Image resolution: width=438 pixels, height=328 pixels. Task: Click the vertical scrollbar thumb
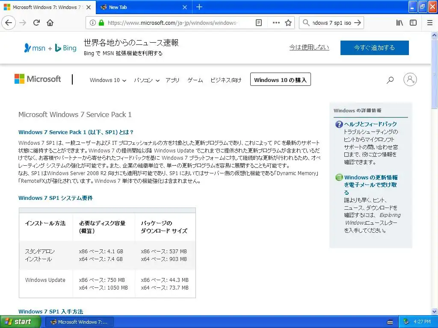pos(434,73)
